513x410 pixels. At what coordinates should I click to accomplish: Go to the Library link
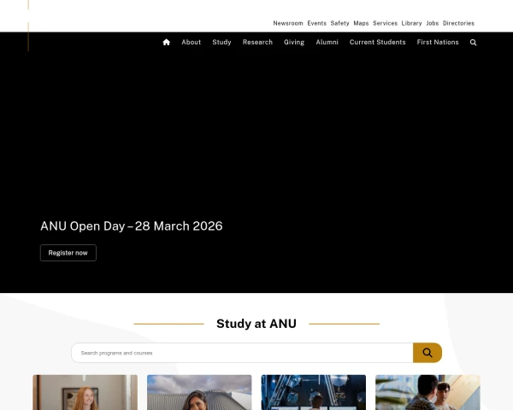pos(411,23)
